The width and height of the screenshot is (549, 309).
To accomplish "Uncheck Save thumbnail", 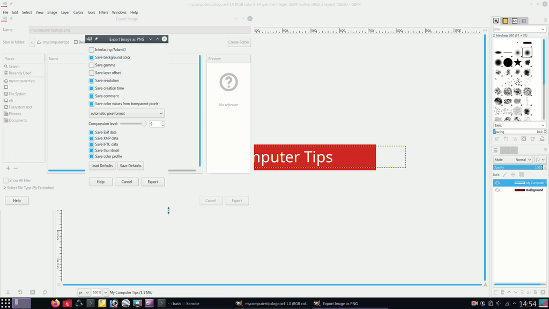I will coord(91,150).
